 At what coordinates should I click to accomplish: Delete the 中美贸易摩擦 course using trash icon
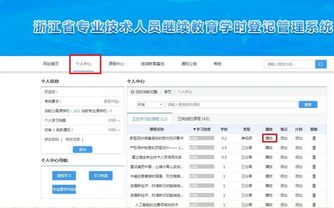pos(314,177)
